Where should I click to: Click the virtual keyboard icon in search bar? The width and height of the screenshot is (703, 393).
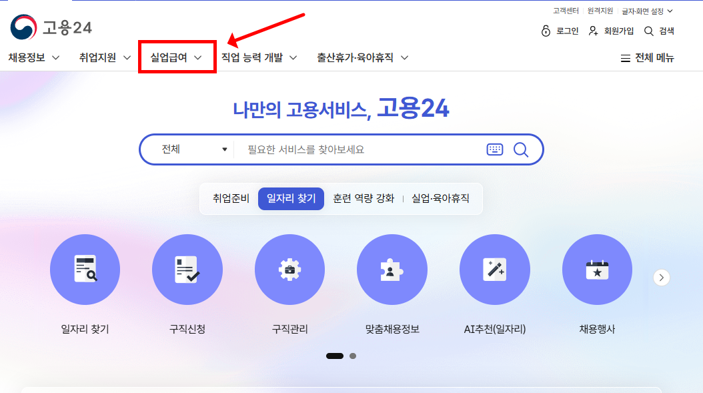(495, 149)
